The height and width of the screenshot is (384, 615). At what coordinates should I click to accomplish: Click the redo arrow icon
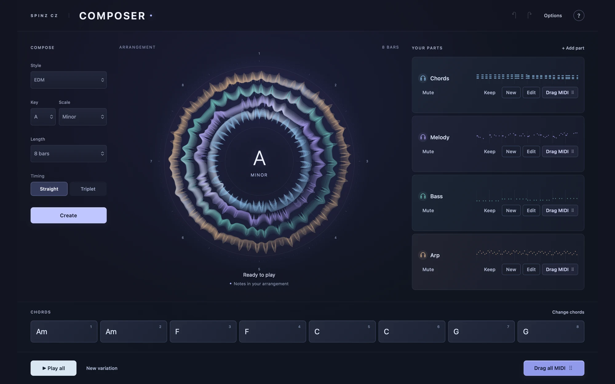(x=529, y=15)
